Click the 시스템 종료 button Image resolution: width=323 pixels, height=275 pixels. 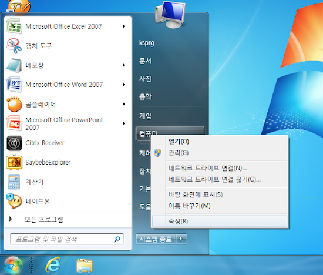[x=156, y=239]
